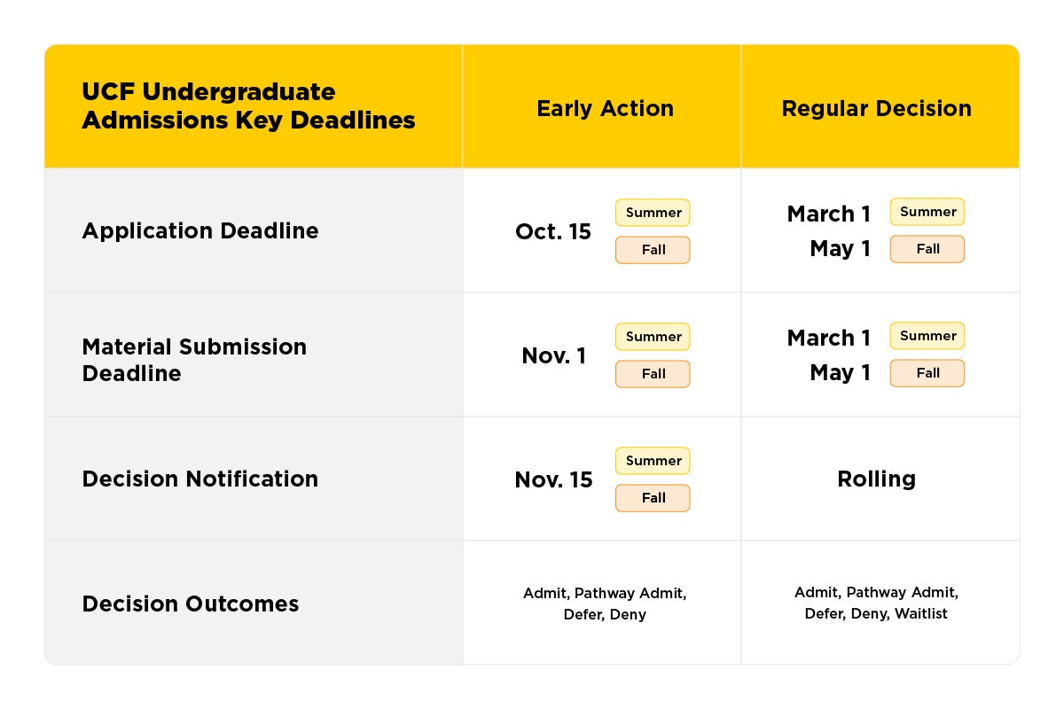
Task: Select the UCF Undergraduate Admissions Key Deadlines title
Action: [x=248, y=106]
